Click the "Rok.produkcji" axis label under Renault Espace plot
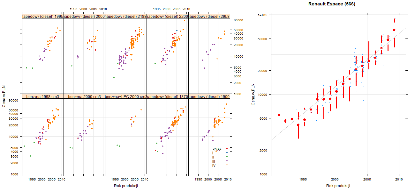This screenshot has height=191, width=415. 338,186
